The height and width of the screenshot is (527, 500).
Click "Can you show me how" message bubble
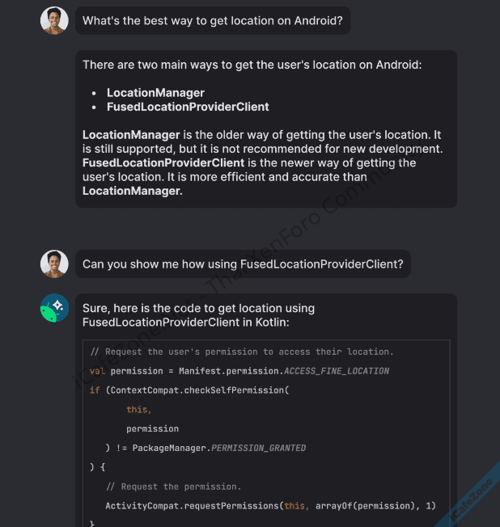243,264
